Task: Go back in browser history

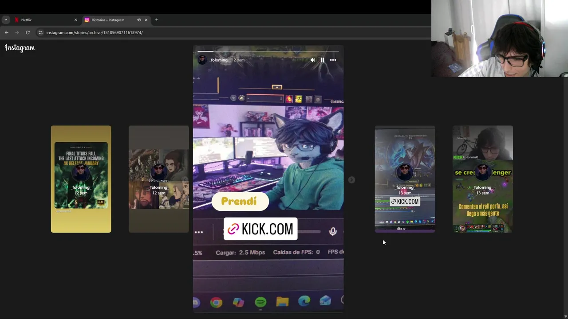Action: tap(6, 32)
